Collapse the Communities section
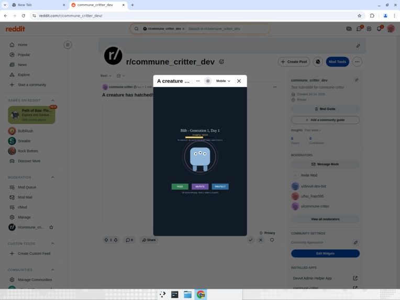This screenshot has height=300, width=400. coord(52,270)
